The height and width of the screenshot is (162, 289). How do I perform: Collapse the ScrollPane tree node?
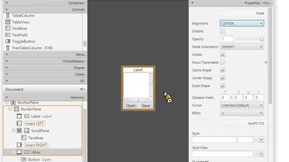coord(14,130)
